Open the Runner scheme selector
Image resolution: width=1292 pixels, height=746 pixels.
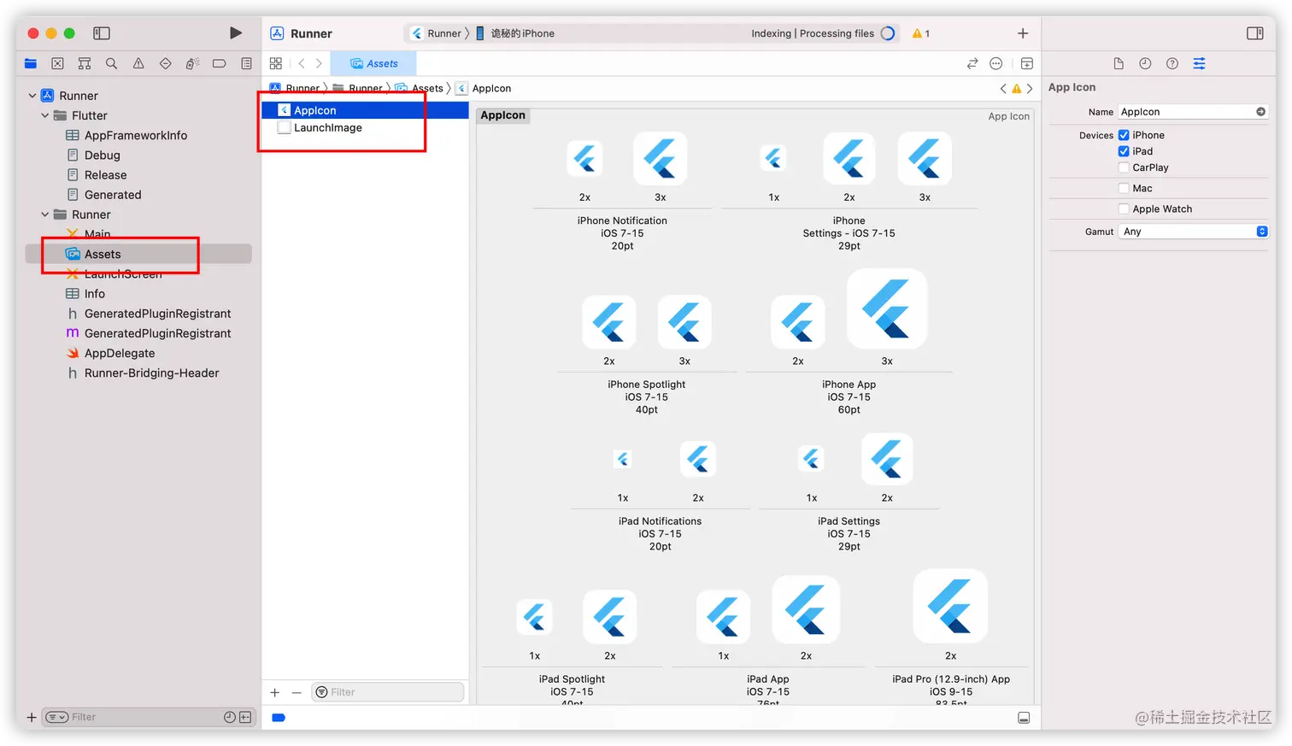[x=437, y=33]
